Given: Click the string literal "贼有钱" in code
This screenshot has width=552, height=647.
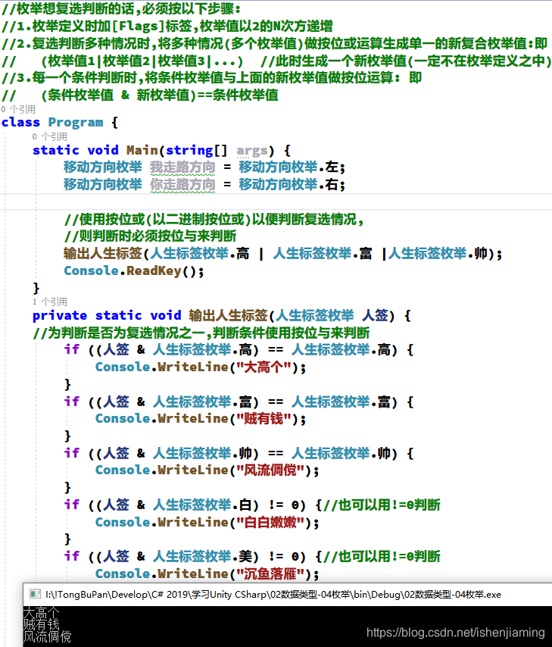Looking at the screenshot, I should 264,419.
